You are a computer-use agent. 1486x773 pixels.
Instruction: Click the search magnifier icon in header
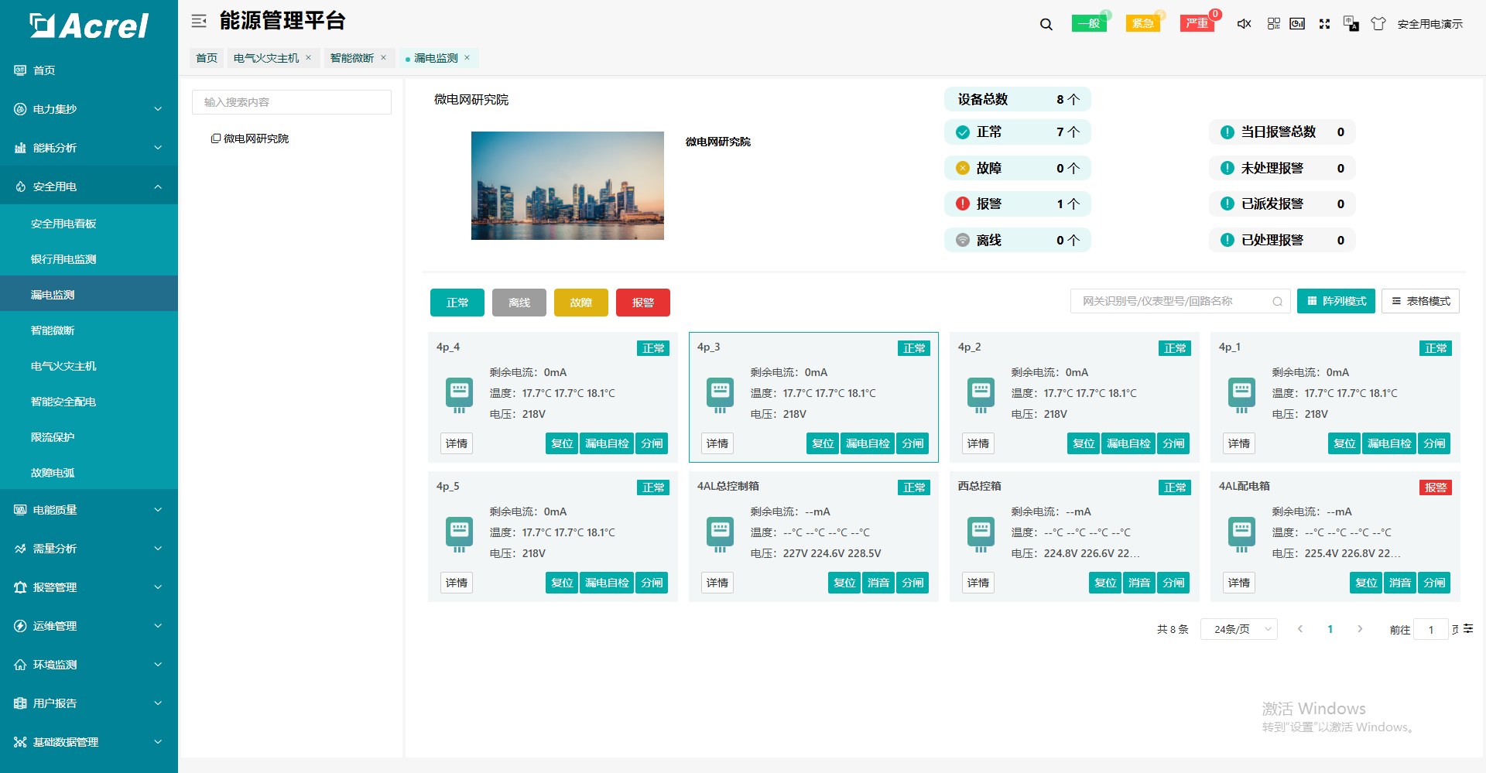tap(1046, 24)
